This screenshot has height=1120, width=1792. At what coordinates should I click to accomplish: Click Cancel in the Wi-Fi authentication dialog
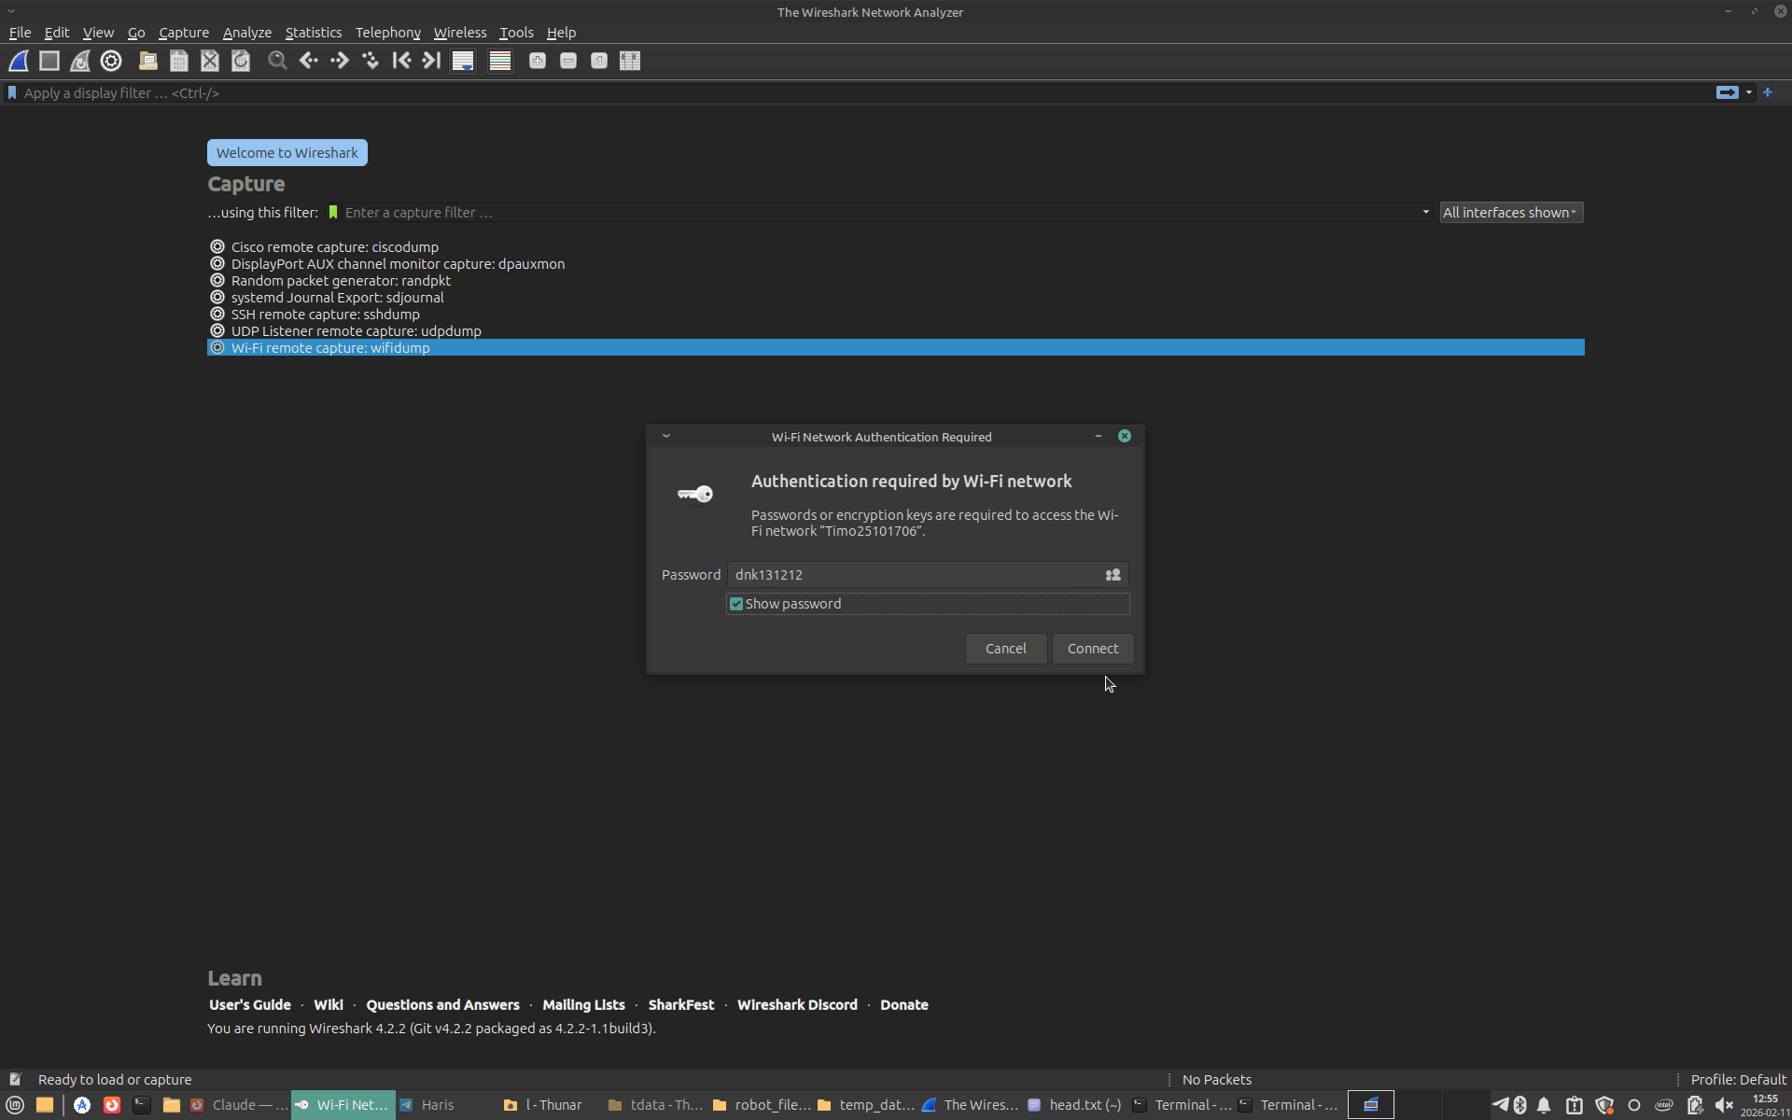(1006, 649)
